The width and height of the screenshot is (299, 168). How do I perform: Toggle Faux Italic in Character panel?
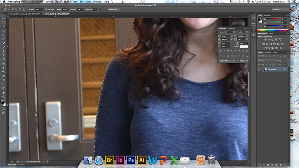[x=224, y=51]
